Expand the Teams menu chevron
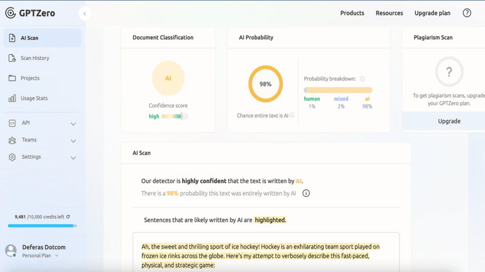 [x=73, y=141]
